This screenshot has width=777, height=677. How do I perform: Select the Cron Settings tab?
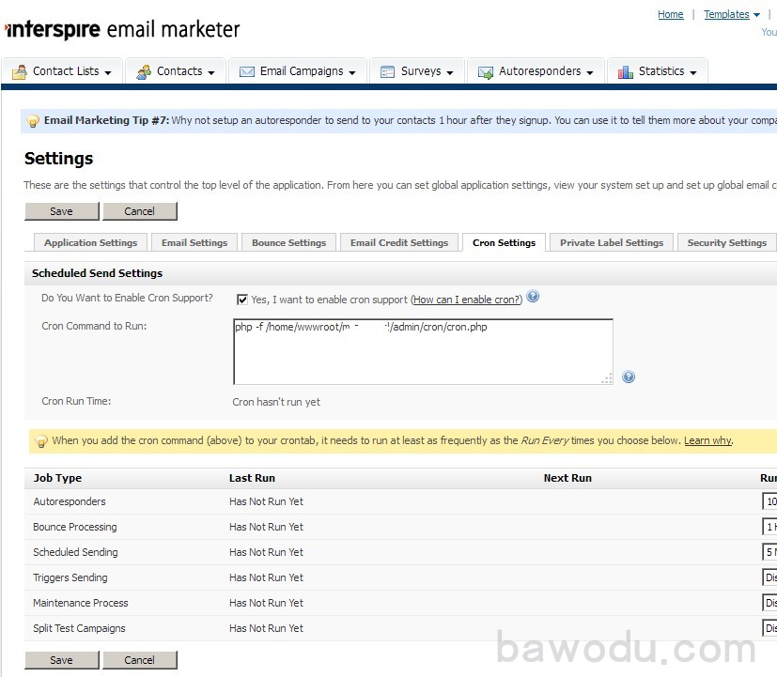coord(504,242)
